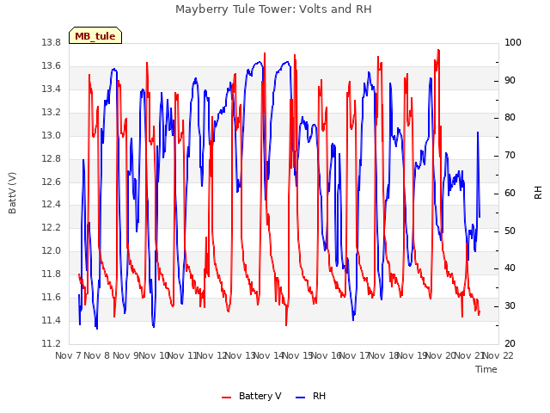Click the RH right axis label
This screenshot has height=413, width=550.
click(x=538, y=193)
